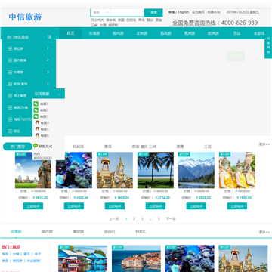This screenshot has height=272, width=272.
Task: Expand the sidebar 出境游 submenu arrow
Action: (48, 72)
